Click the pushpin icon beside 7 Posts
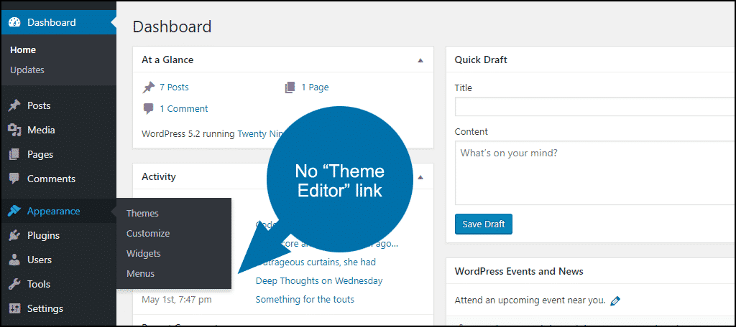This screenshot has height=327, width=736. [148, 87]
